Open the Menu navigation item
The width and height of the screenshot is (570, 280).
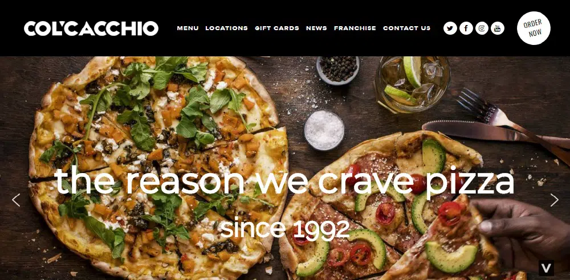click(188, 28)
